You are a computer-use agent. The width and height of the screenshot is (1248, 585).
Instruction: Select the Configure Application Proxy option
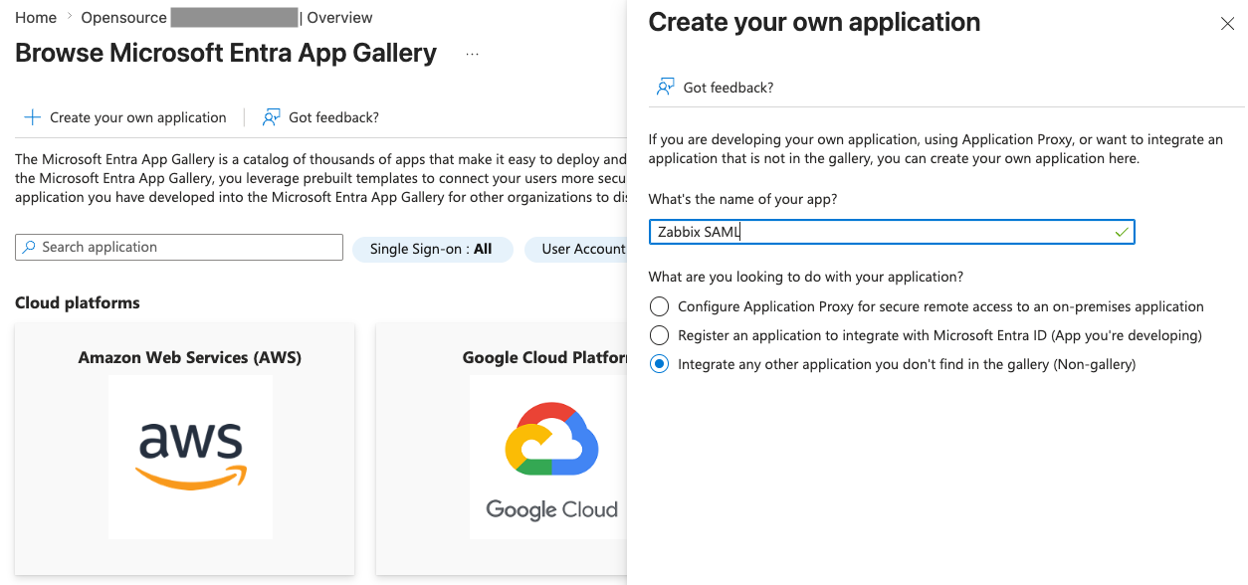point(658,306)
